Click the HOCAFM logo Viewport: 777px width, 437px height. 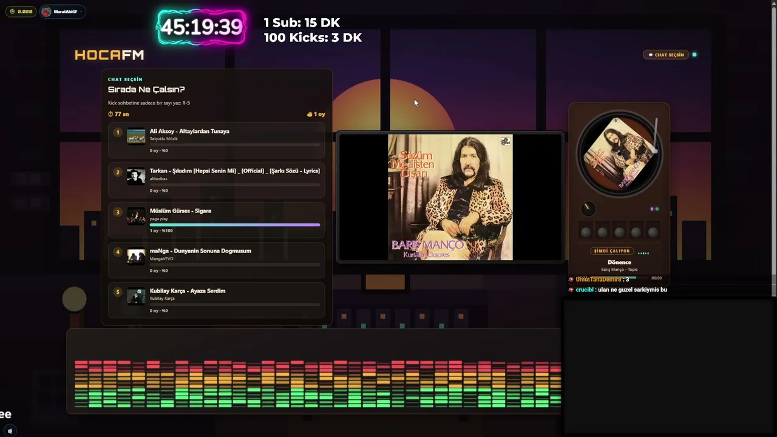[109, 55]
